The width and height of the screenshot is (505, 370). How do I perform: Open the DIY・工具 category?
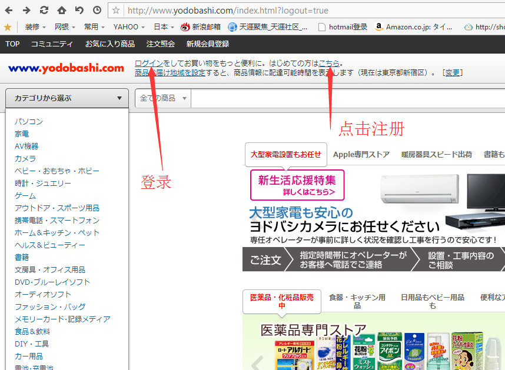click(x=32, y=344)
